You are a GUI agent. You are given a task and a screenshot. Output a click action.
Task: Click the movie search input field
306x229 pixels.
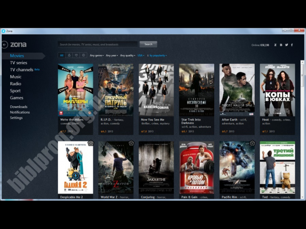click(98, 44)
